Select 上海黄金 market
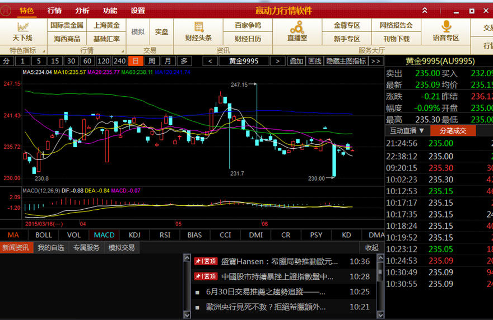Image resolution: width=493 pixels, height=320 pixels. (x=106, y=25)
